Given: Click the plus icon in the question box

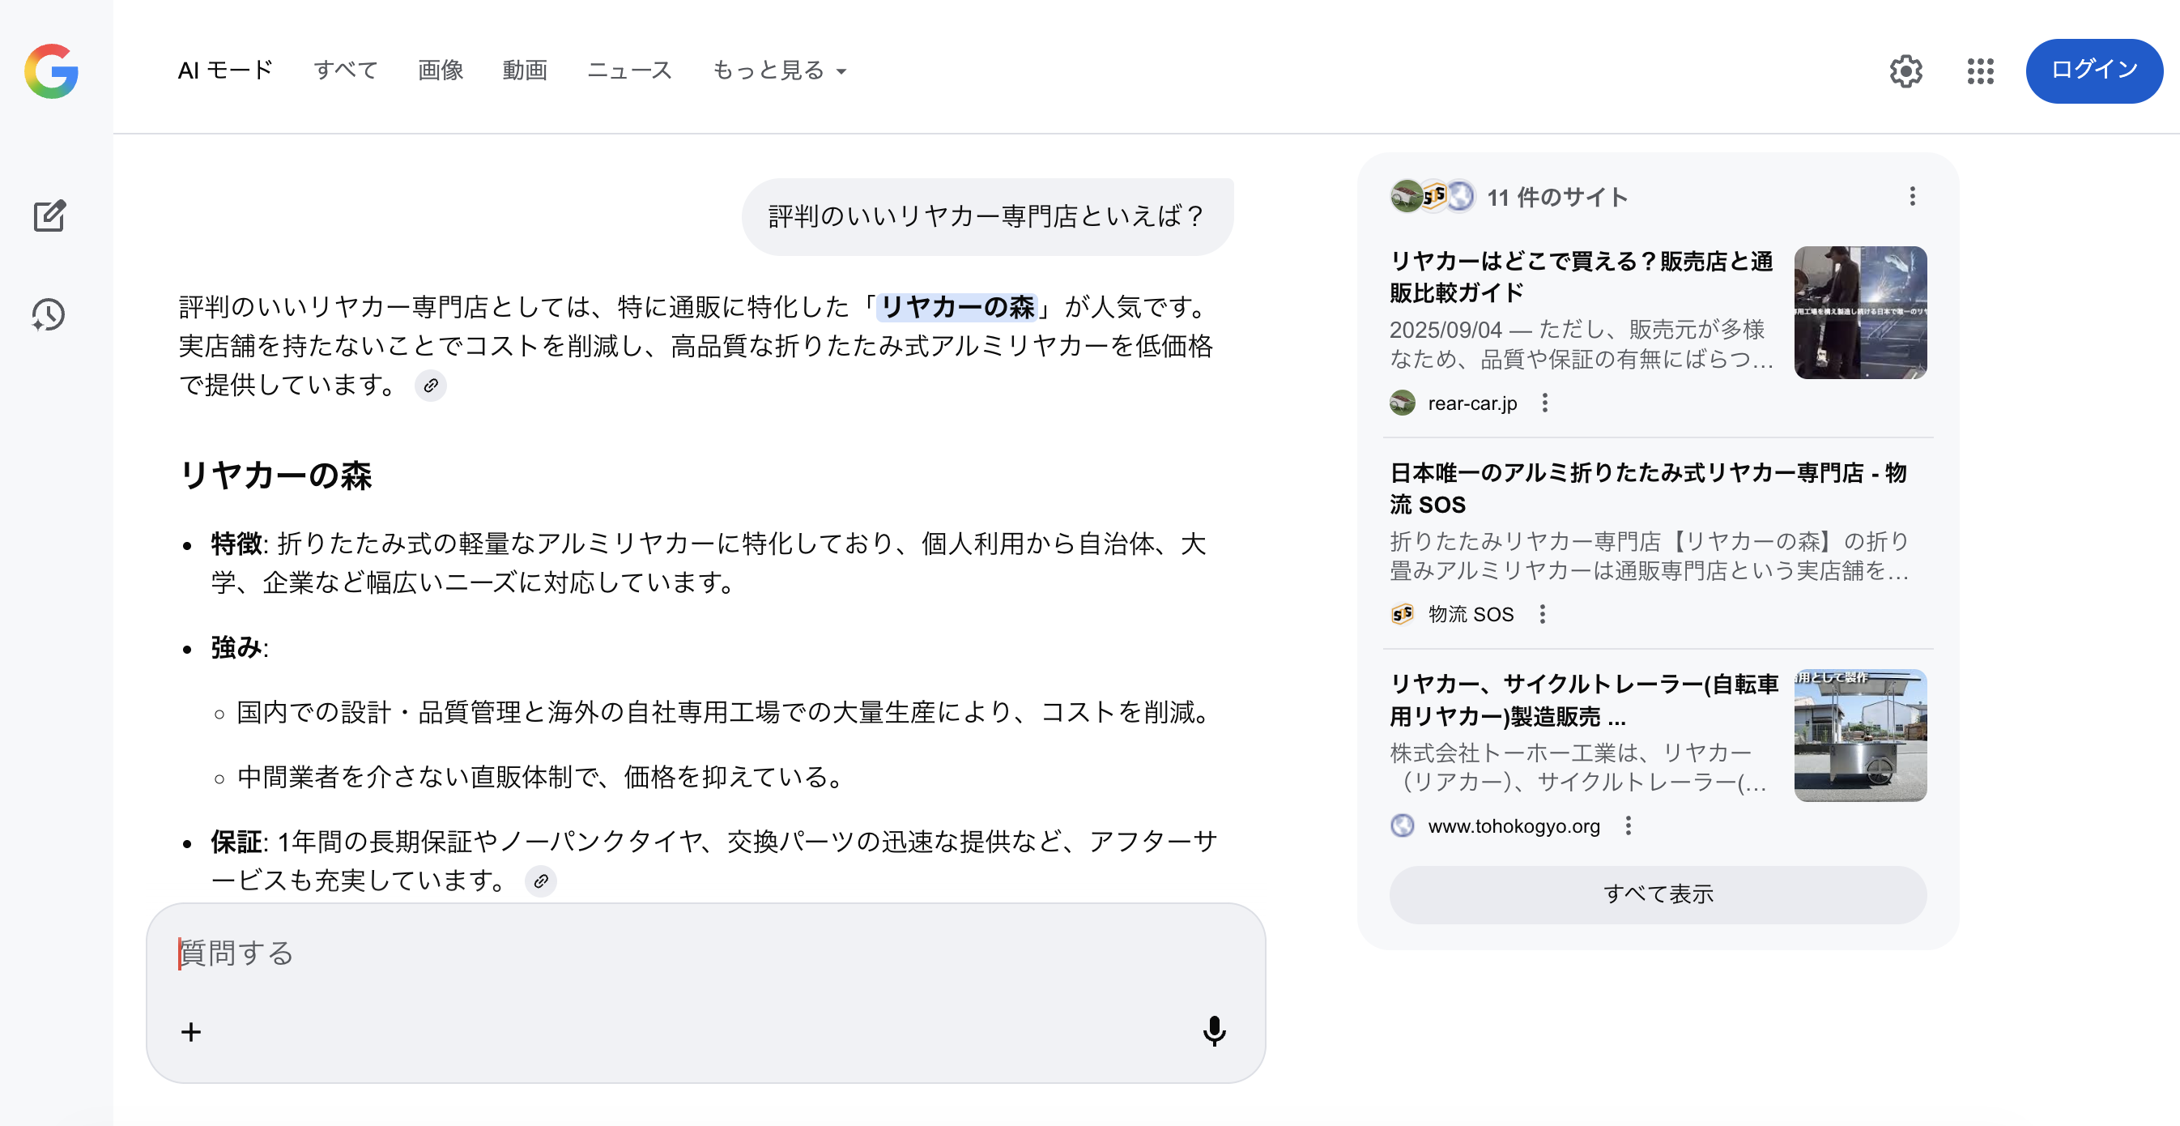Looking at the screenshot, I should (x=191, y=1032).
